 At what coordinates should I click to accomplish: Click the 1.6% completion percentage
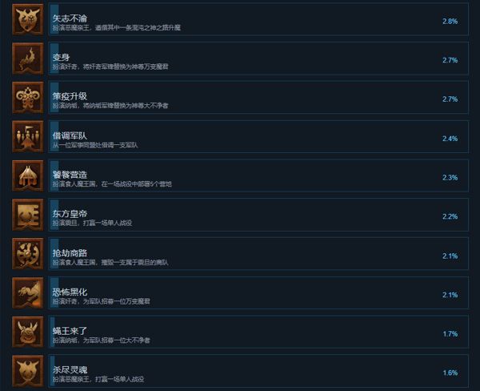click(450, 373)
